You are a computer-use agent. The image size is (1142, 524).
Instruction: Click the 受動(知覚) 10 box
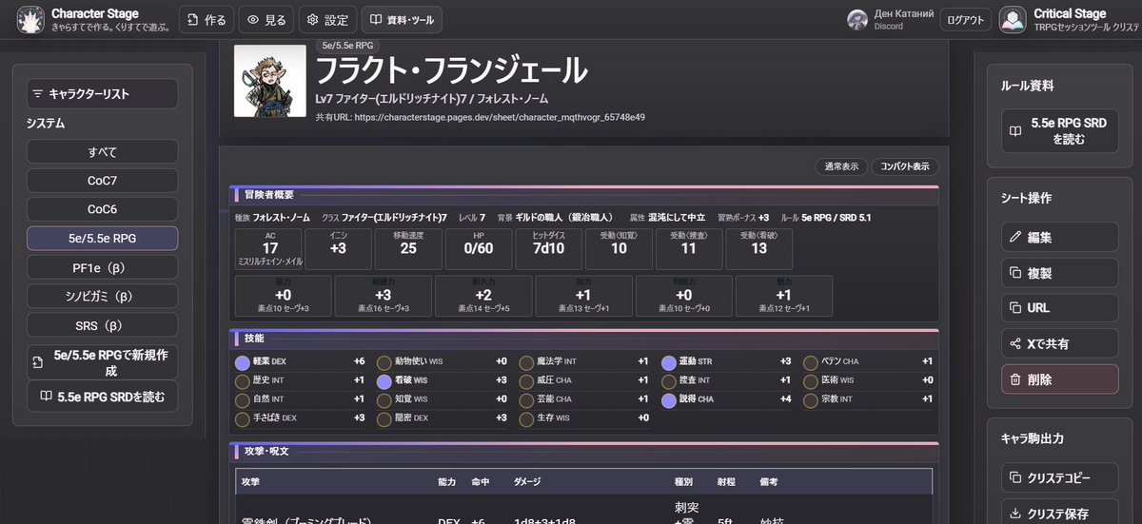619,248
